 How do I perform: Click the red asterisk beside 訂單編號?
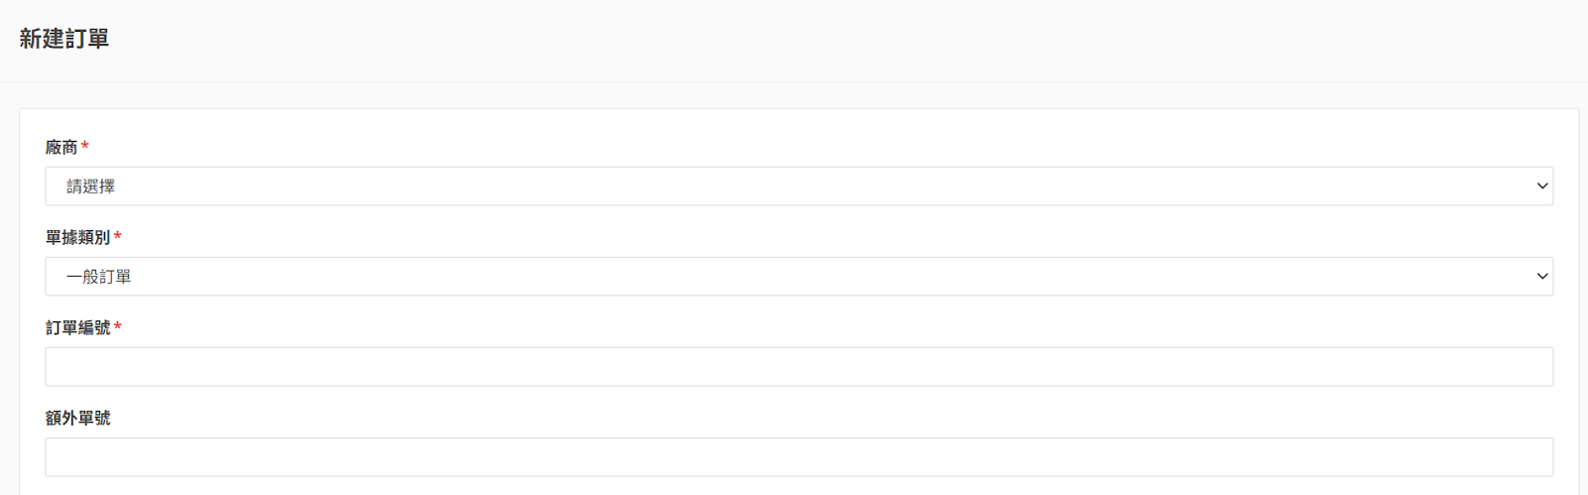click(x=117, y=327)
